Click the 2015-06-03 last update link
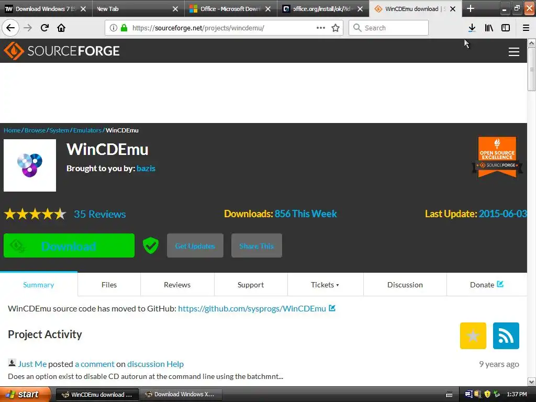The height and width of the screenshot is (402, 536). coord(503,214)
